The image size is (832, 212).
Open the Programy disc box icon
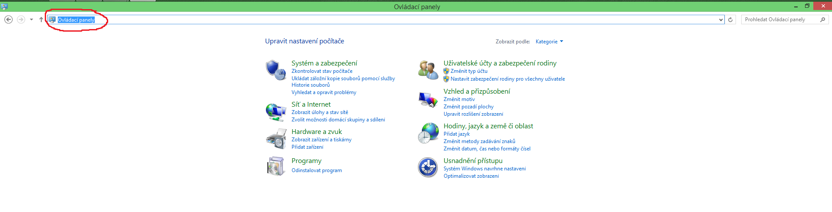tap(276, 166)
